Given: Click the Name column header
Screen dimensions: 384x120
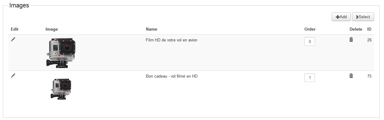Looking at the screenshot, I should pyautogui.click(x=151, y=29).
